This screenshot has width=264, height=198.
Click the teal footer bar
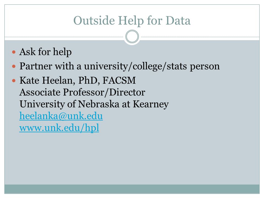(x=132, y=189)
